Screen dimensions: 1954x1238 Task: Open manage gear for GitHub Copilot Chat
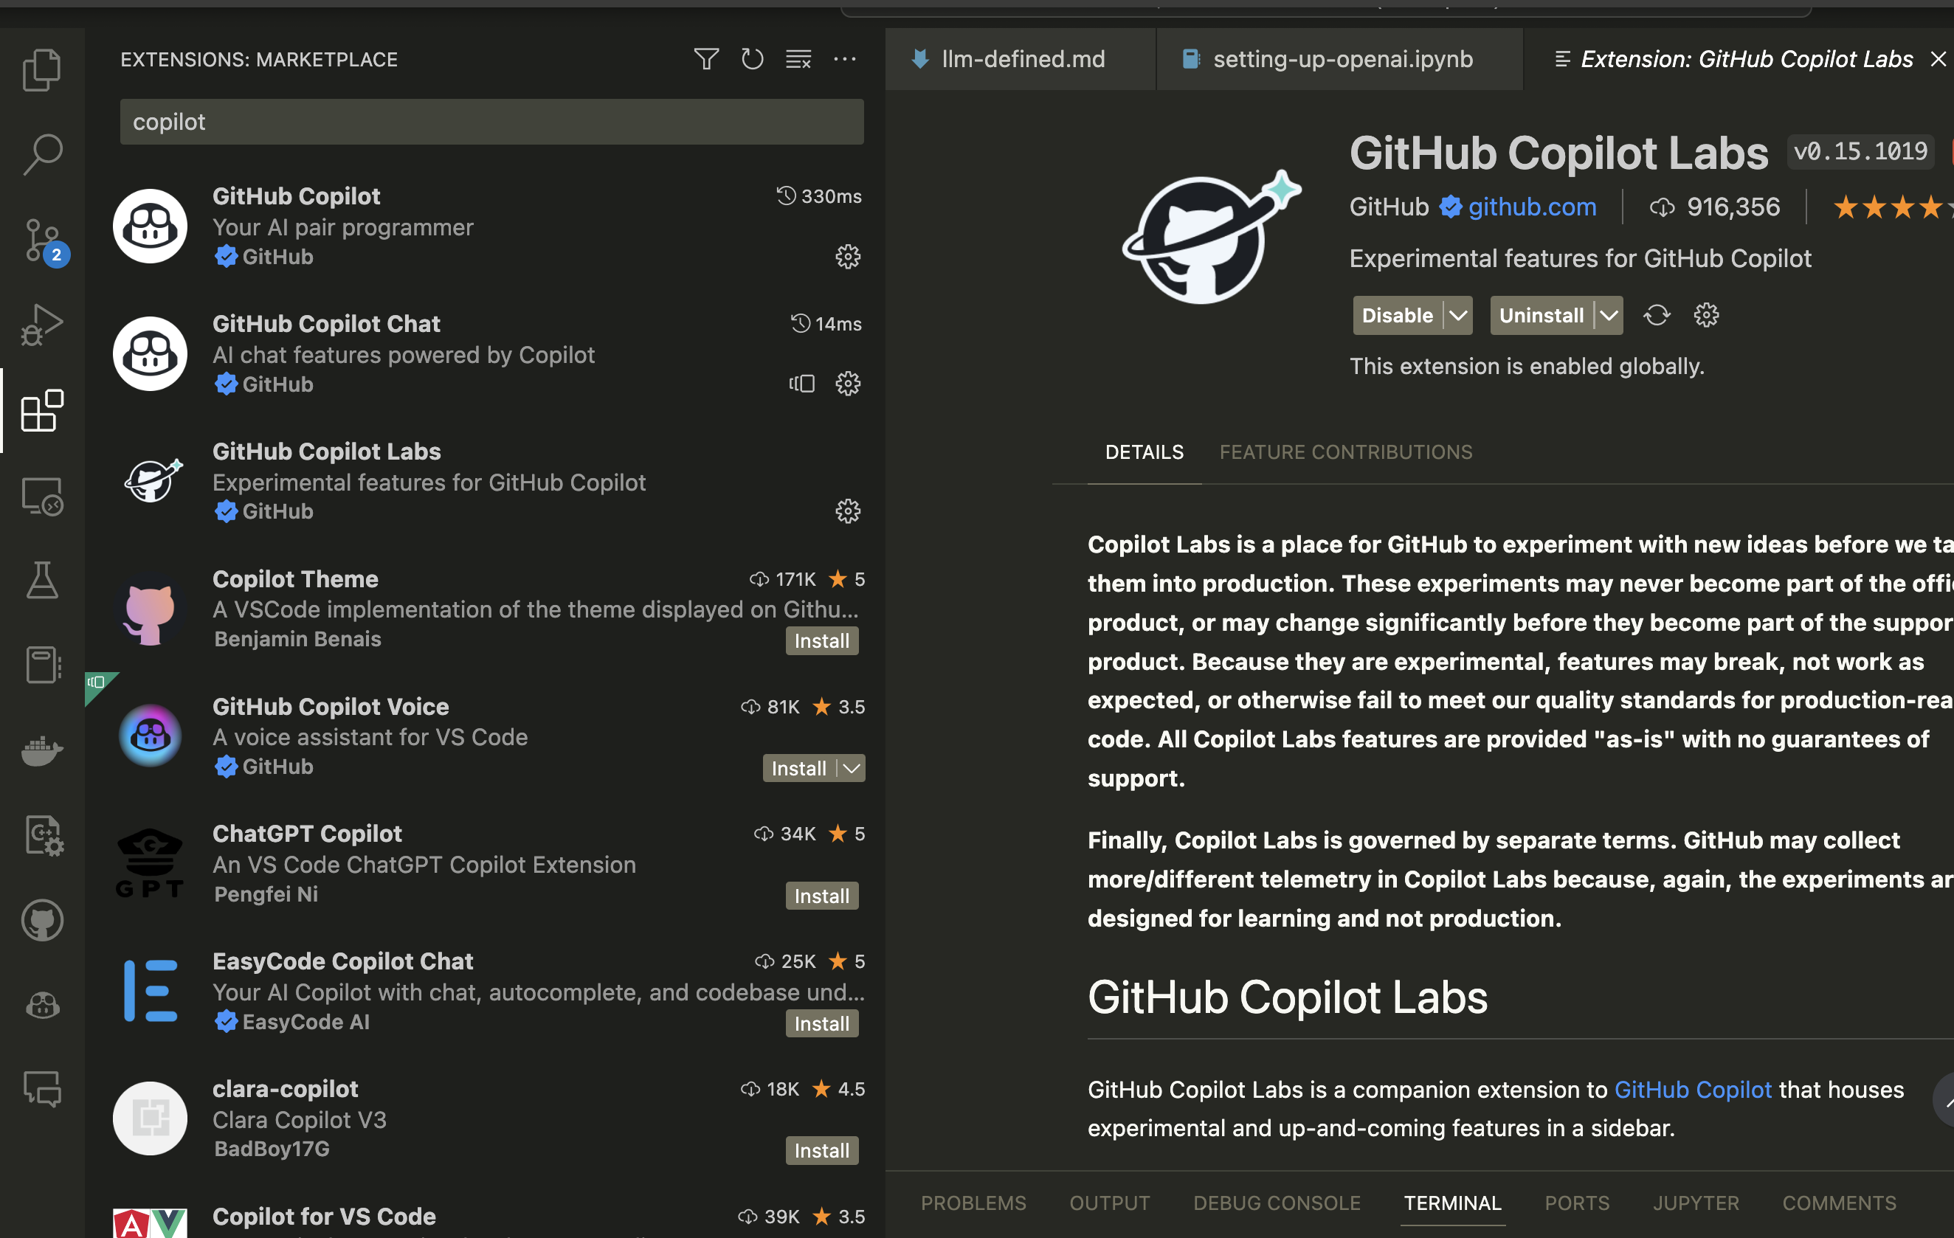tap(847, 384)
